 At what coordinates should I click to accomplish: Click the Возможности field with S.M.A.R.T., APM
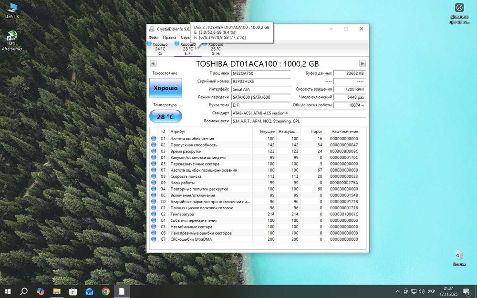(299, 121)
